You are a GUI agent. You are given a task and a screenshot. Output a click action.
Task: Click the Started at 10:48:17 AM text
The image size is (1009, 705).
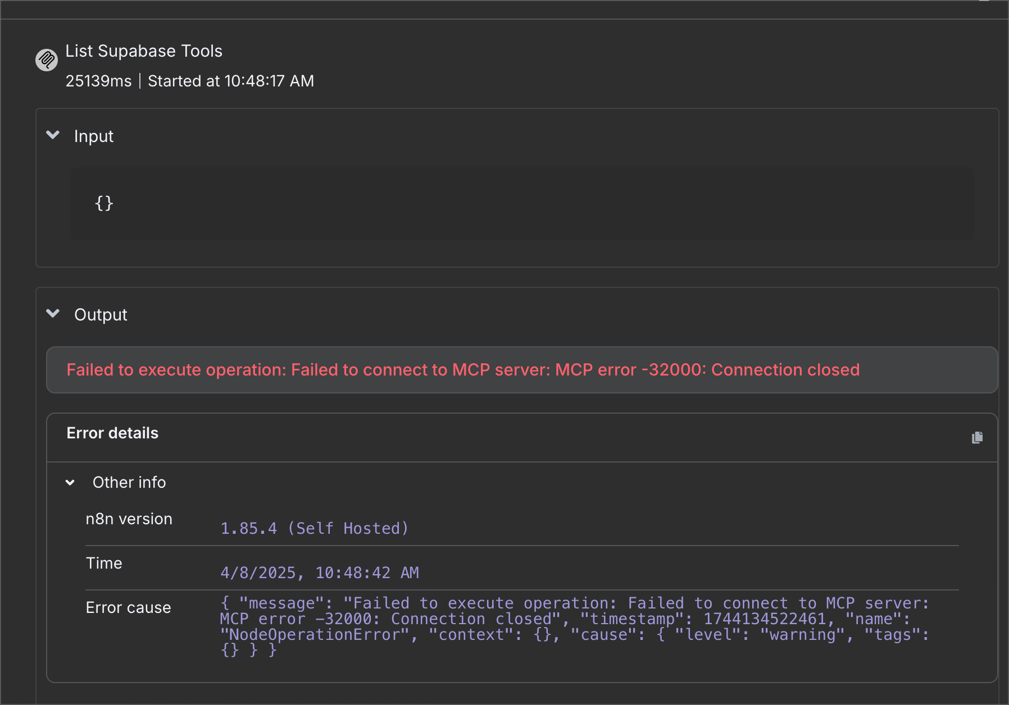pyautogui.click(x=231, y=81)
